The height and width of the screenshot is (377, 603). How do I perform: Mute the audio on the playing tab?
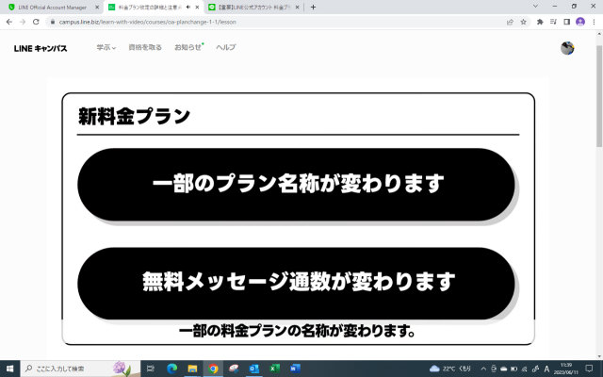(x=188, y=7)
